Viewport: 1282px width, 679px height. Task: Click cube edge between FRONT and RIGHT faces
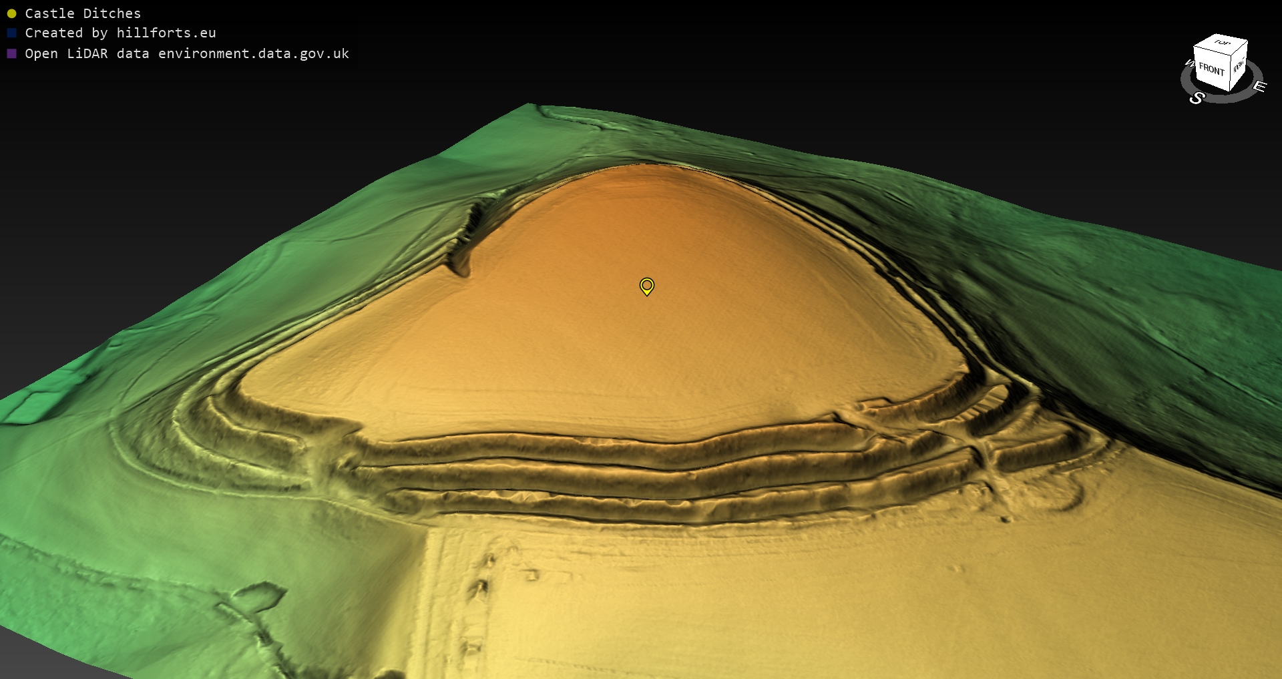1231,73
